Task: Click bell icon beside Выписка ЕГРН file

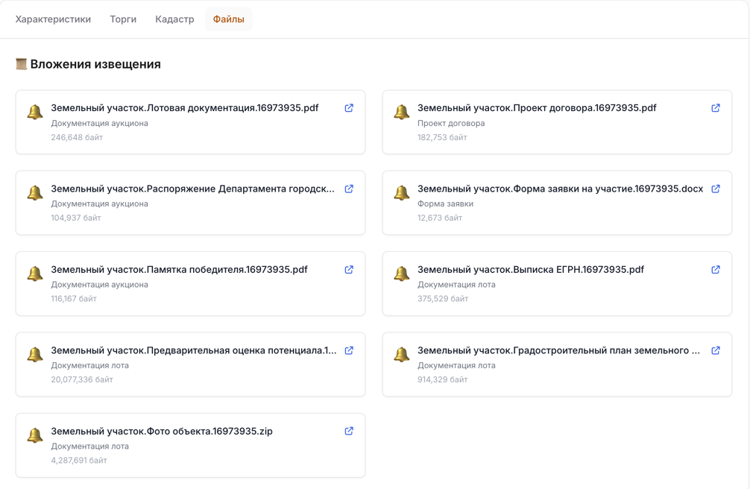Action: 402,274
